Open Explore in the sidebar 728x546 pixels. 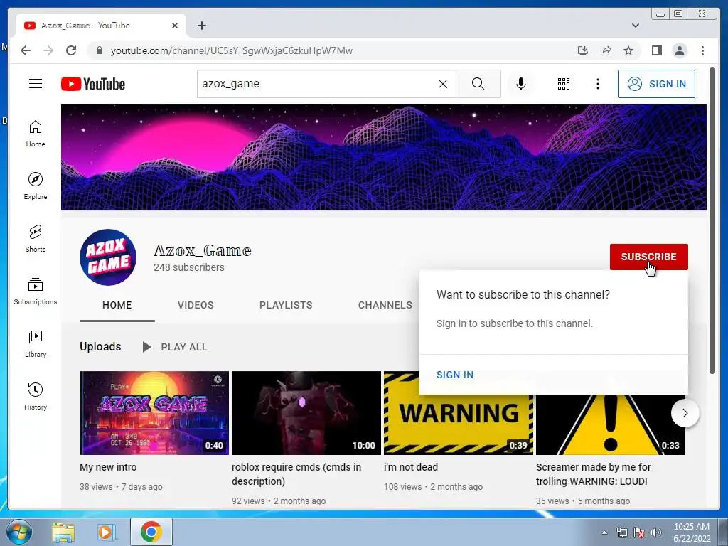(x=36, y=186)
